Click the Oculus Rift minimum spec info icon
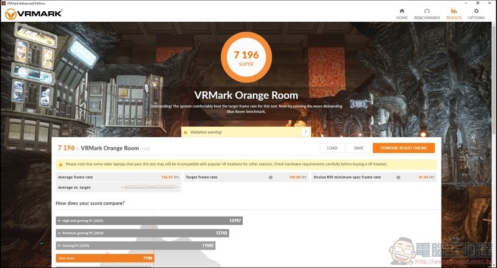This screenshot has width=497, height=268. coord(398,177)
